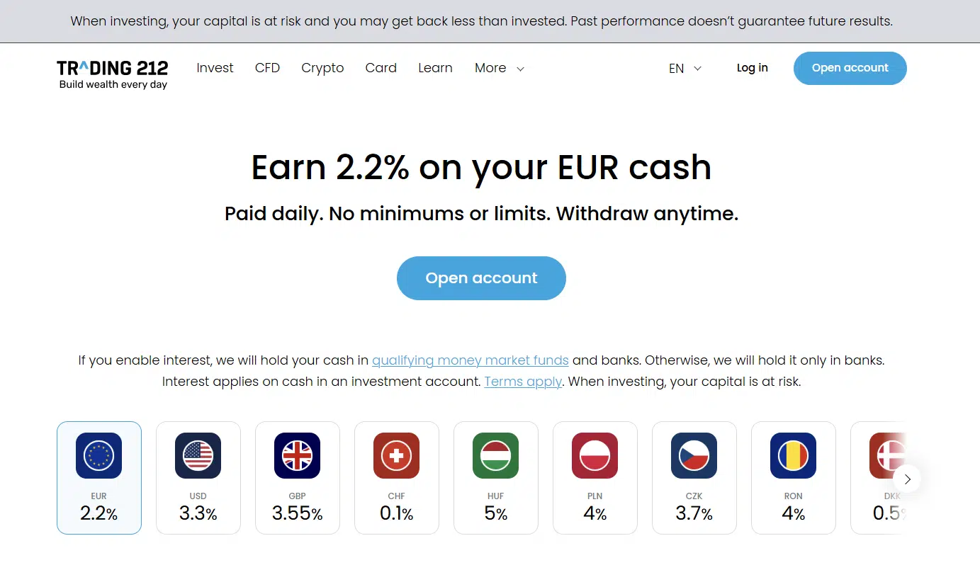Screen dimensions: 980x565
Task: Expand the More menu dropdown
Action: tap(500, 68)
